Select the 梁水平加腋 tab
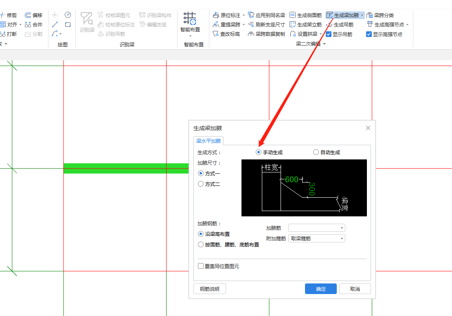452x316 pixels. (208, 141)
